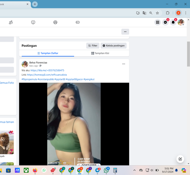
Task: Open Copilot from the taskbar corner
Action: [184, 170]
